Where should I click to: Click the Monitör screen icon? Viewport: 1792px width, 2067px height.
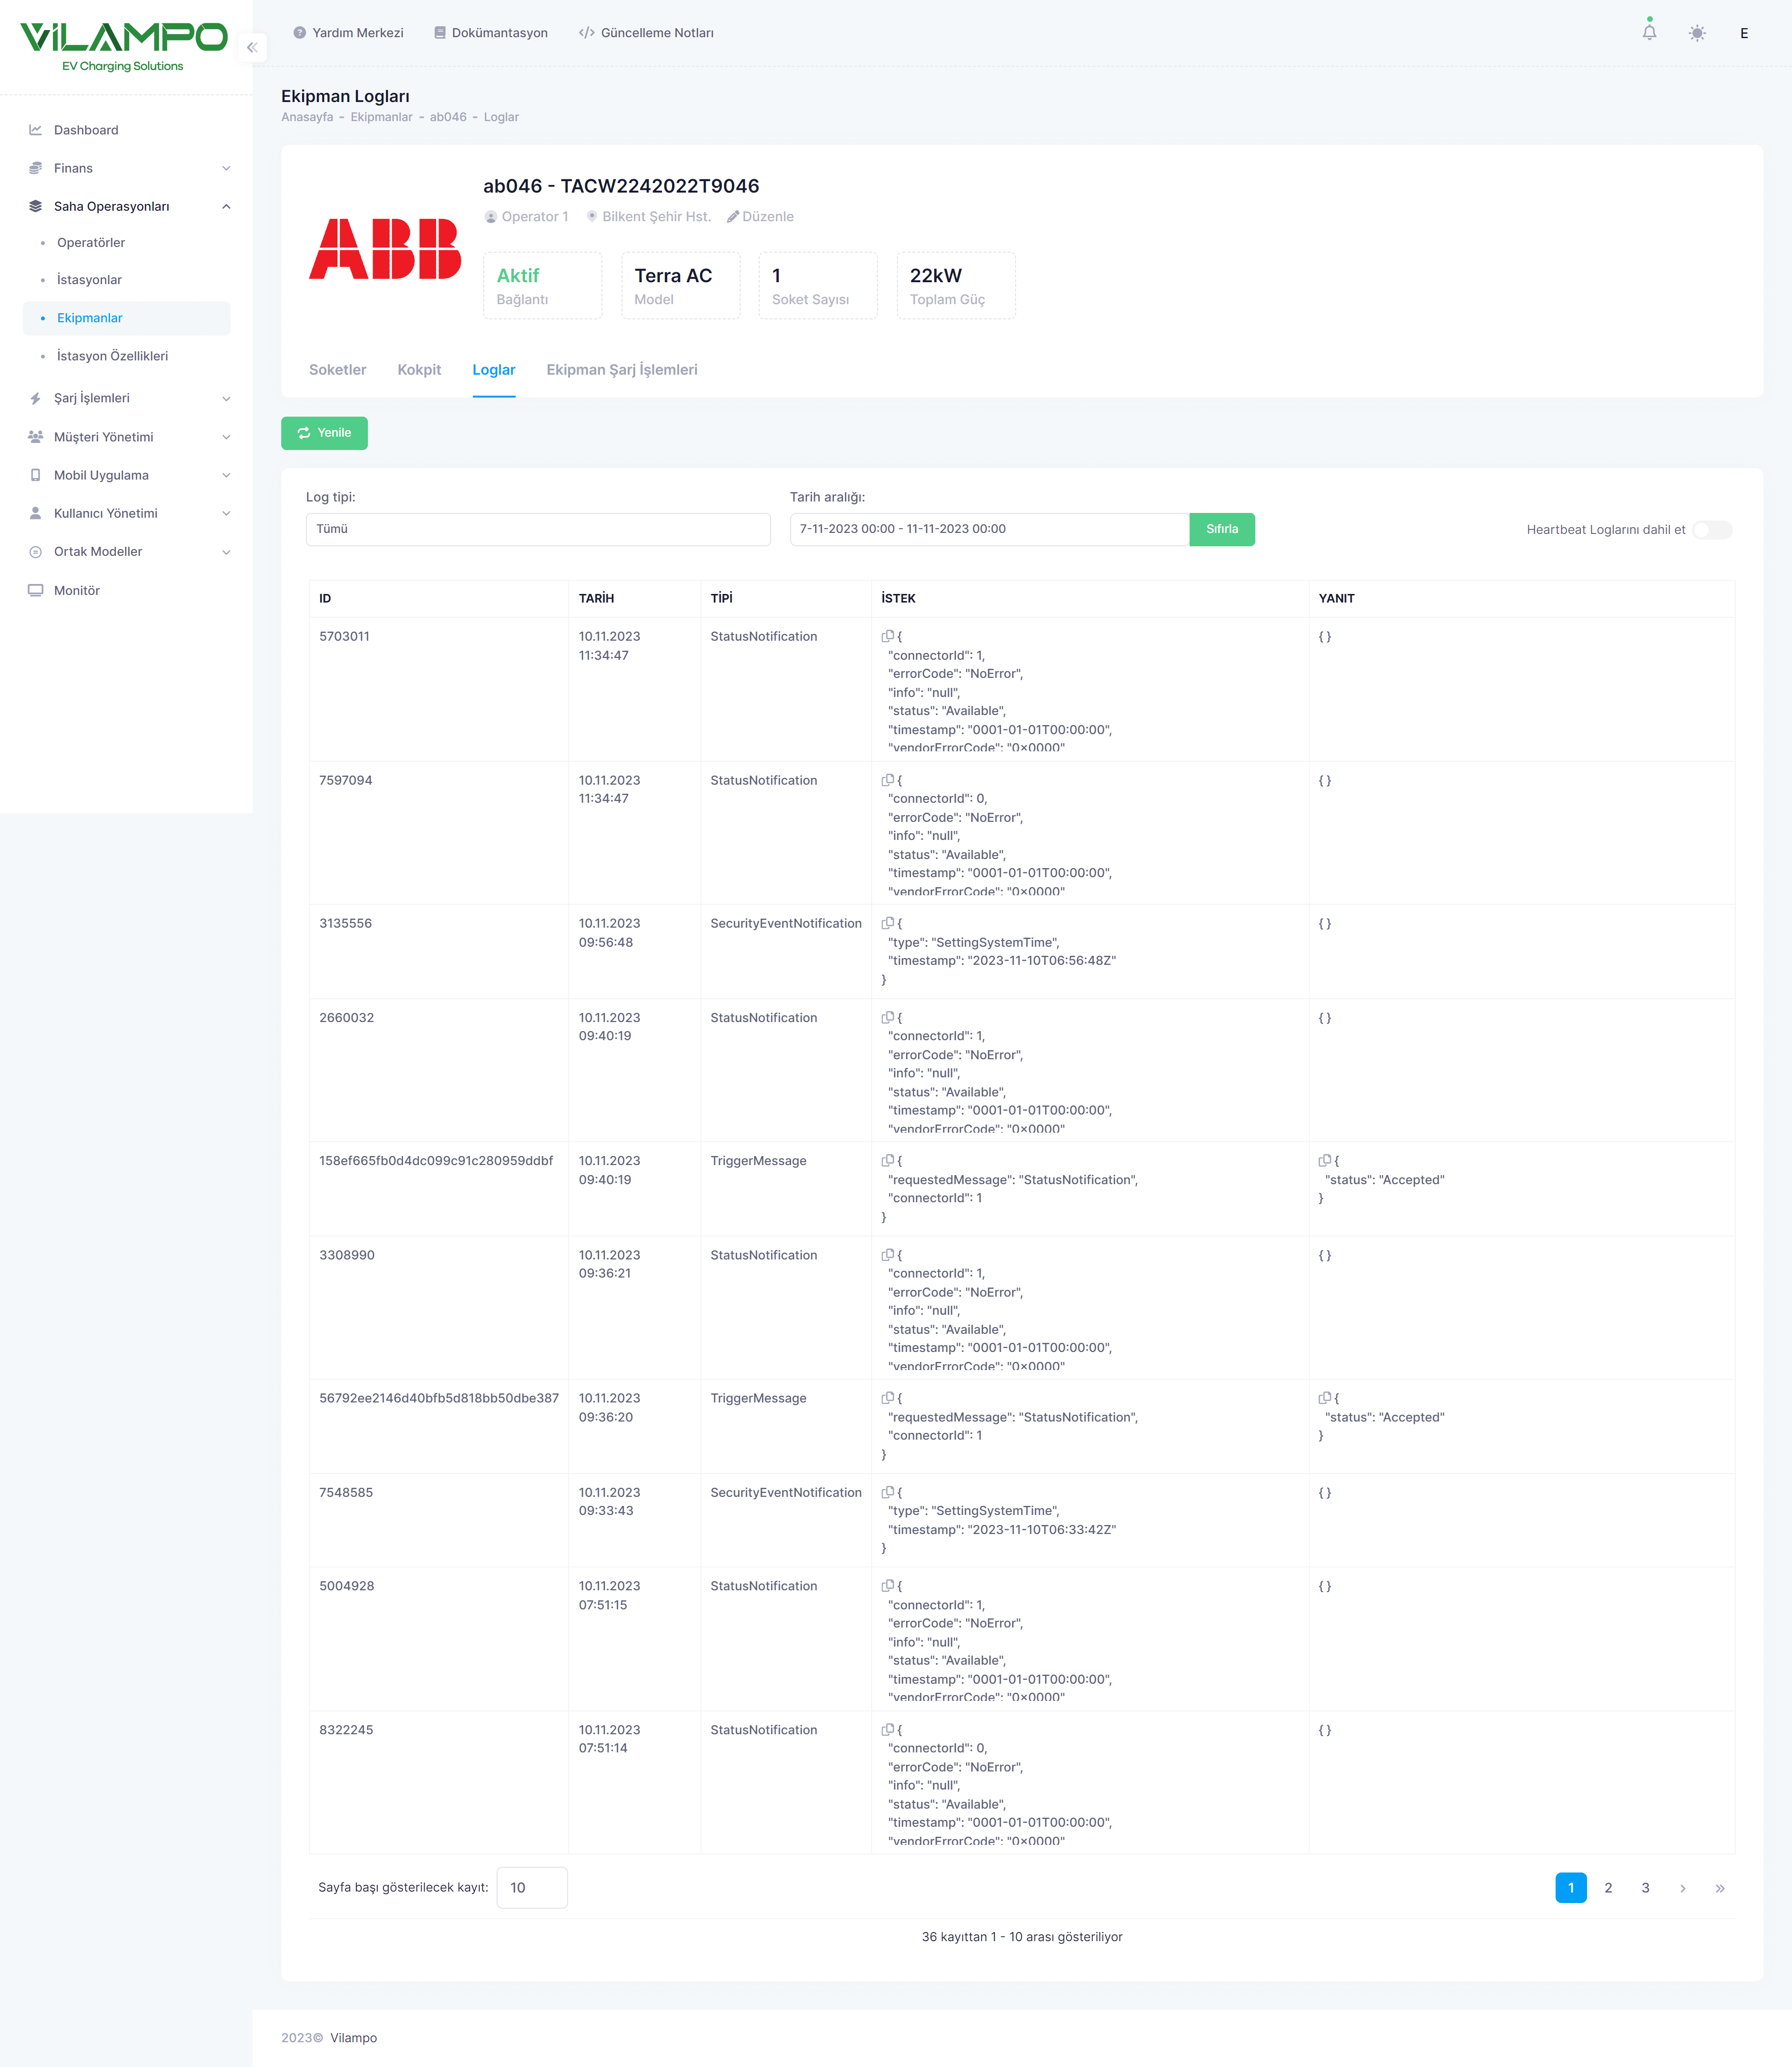point(36,590)
